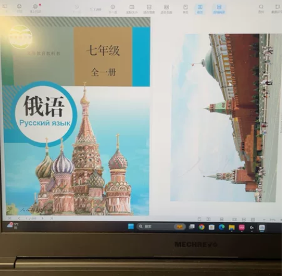Fit the page to window width
The image size is (282, 276).
tap(149, 9)
